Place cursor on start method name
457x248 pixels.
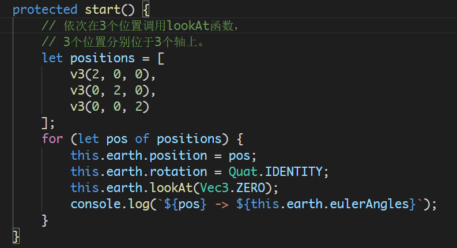pyautogui.click(x=101, y=10)
